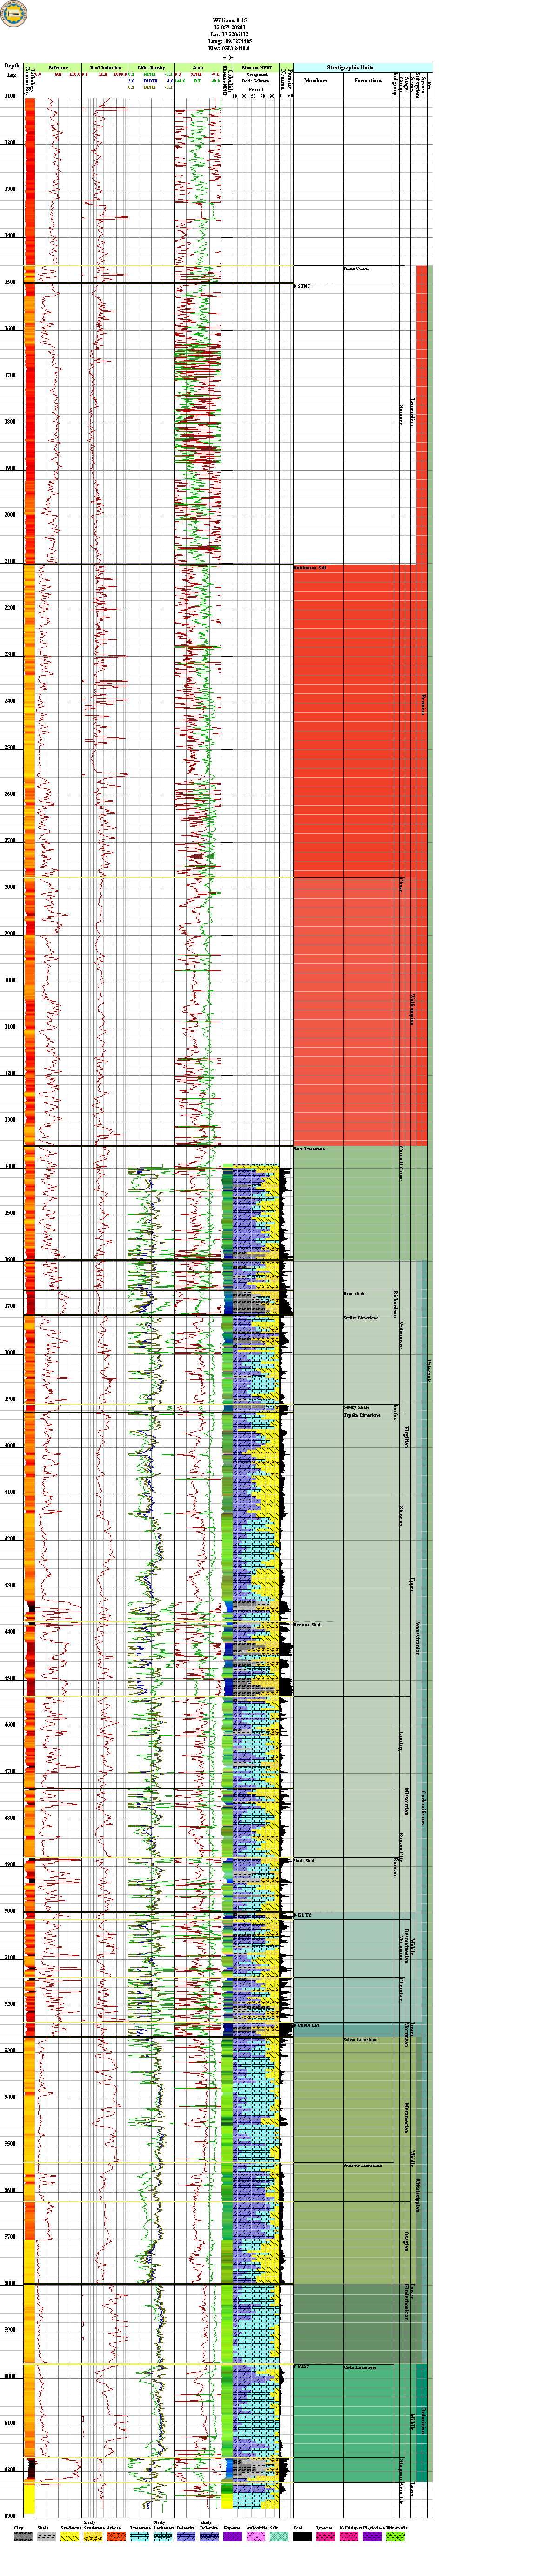Click the circular survey logo at top-left
549x2576 pixels.
point(14,14)
